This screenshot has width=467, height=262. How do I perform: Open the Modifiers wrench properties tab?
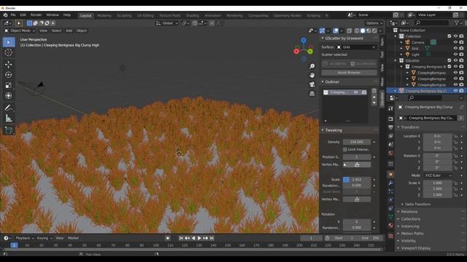pyautogui.click(x=391, y=183)
